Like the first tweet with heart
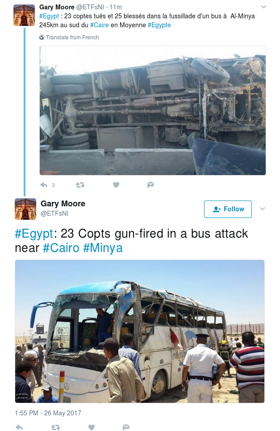This screenshot has width=280, height=431. (x=116, y=185)
